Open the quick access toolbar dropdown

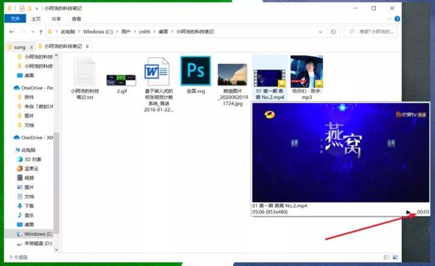(x=37, y=8)
